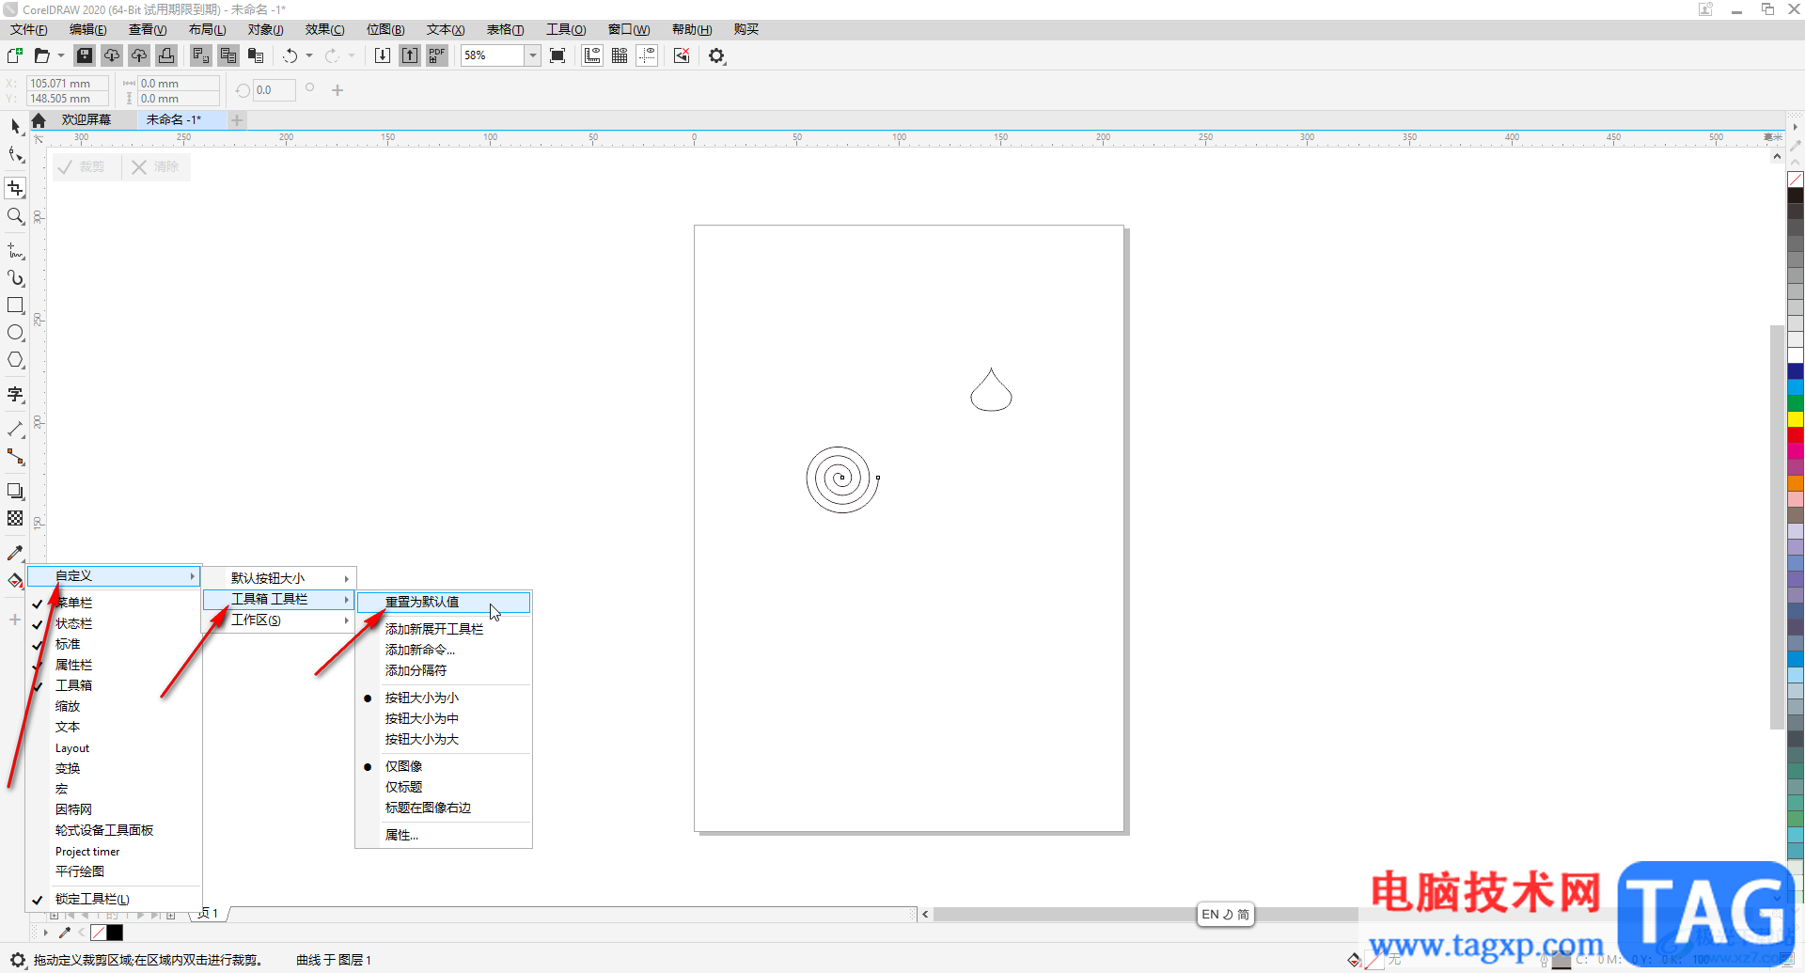The height and width of the screenshot is (973, 1805).
Task: Click the vertical scrollbar on right
Action: click(x=1777, y=526)
